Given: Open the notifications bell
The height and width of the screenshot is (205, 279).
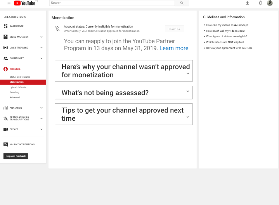Looking at the screenshot, I should [x=260, y=3].
